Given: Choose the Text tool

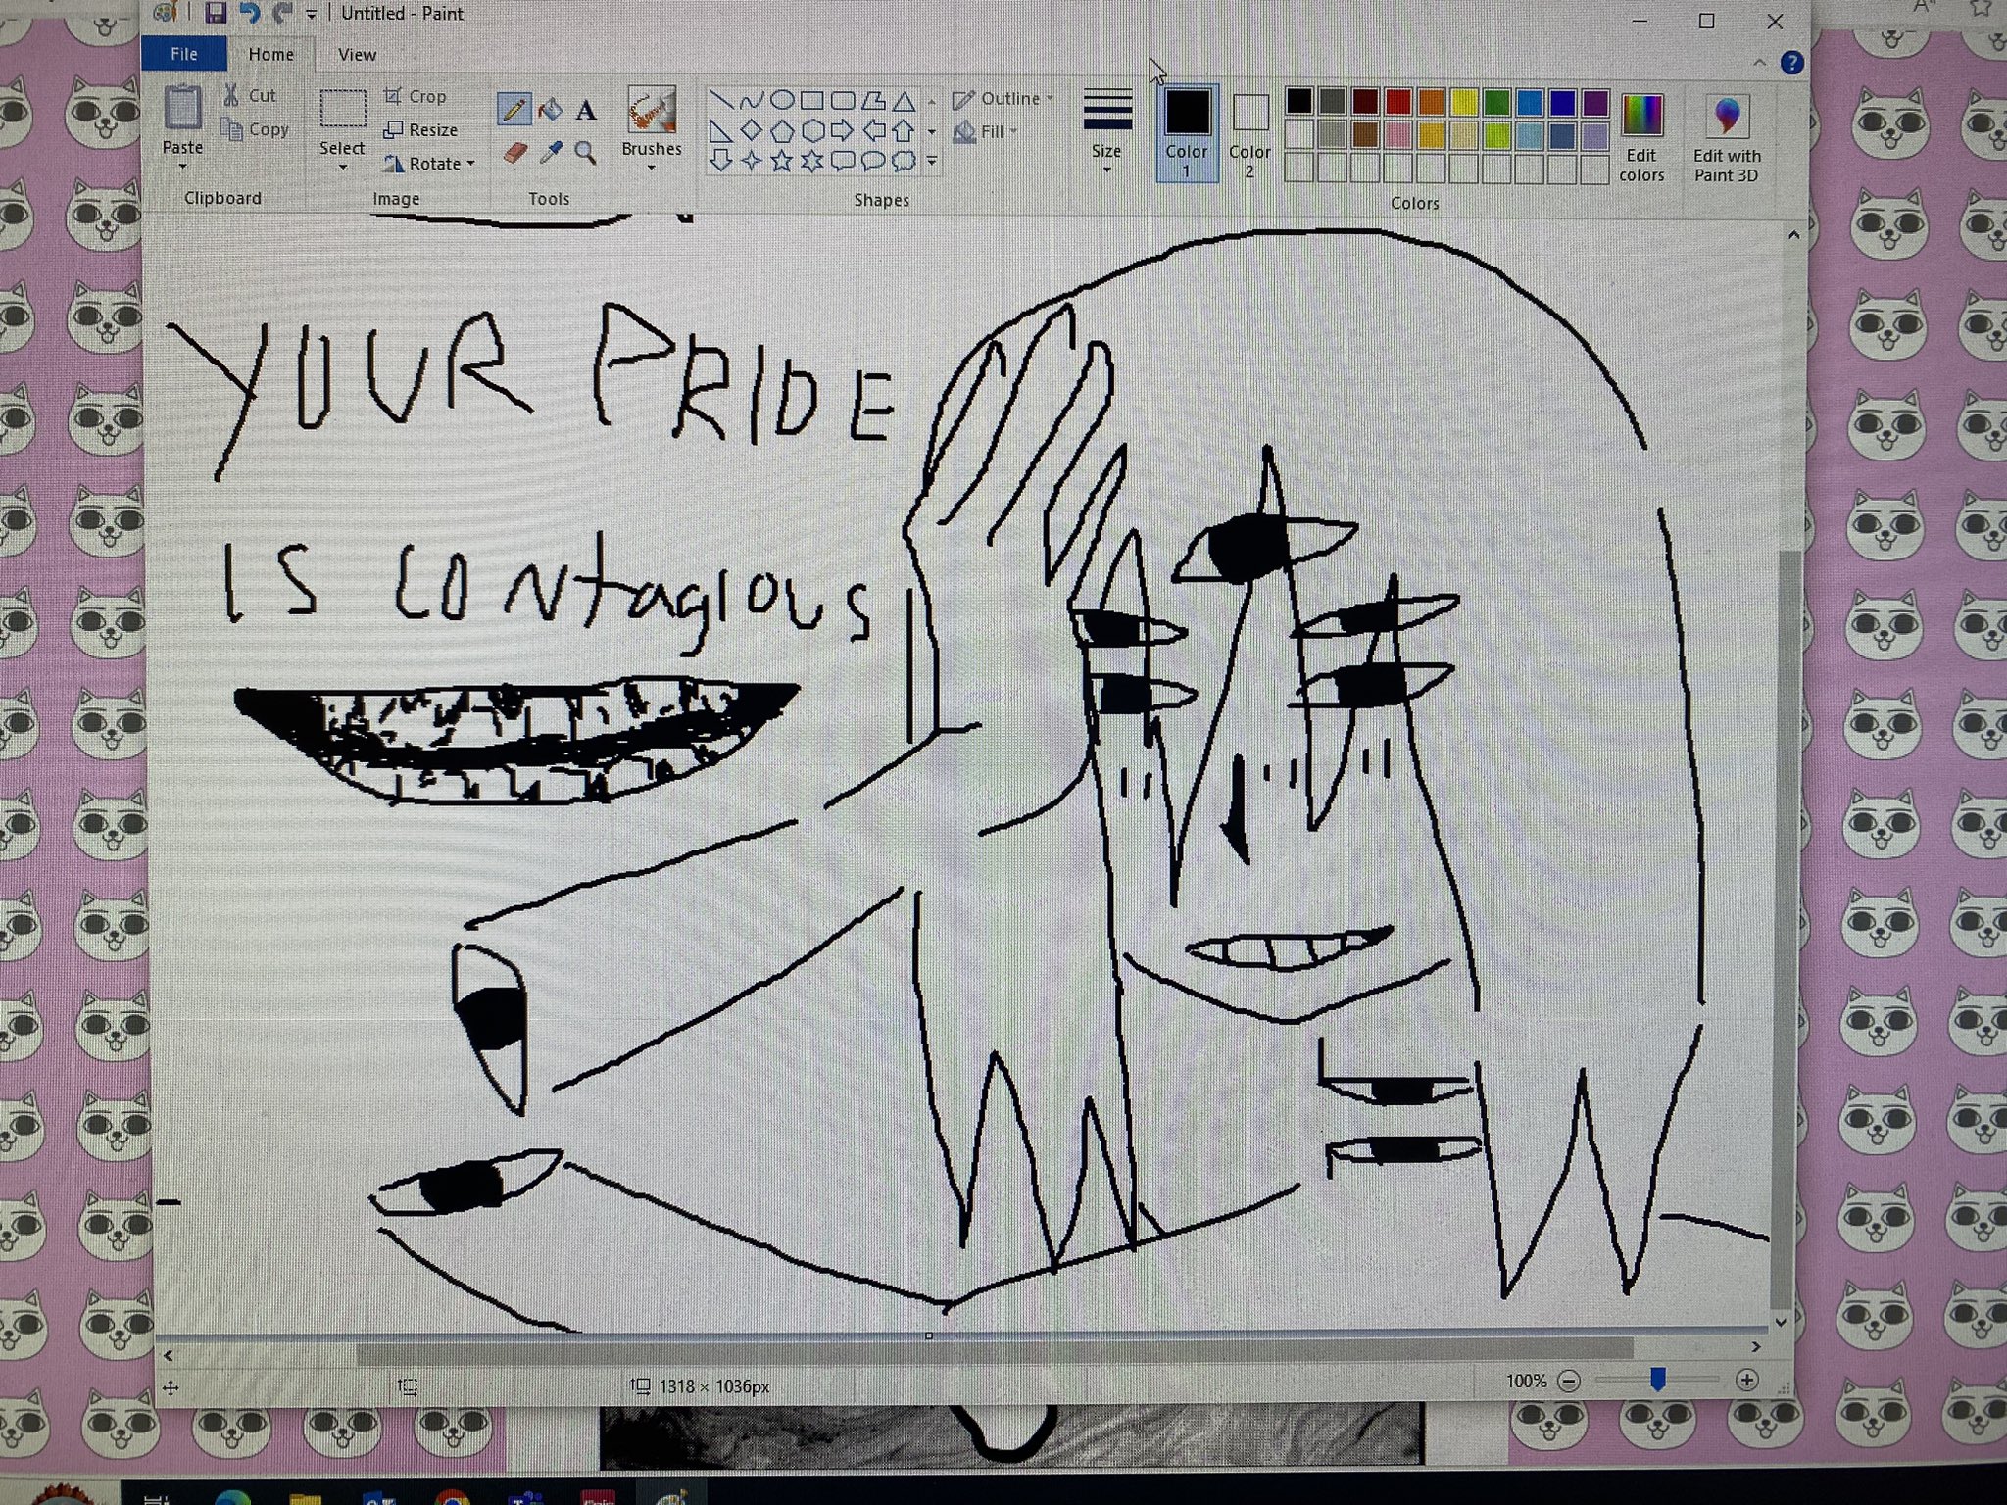Looking at the screenshot, I should click(586, 110).
